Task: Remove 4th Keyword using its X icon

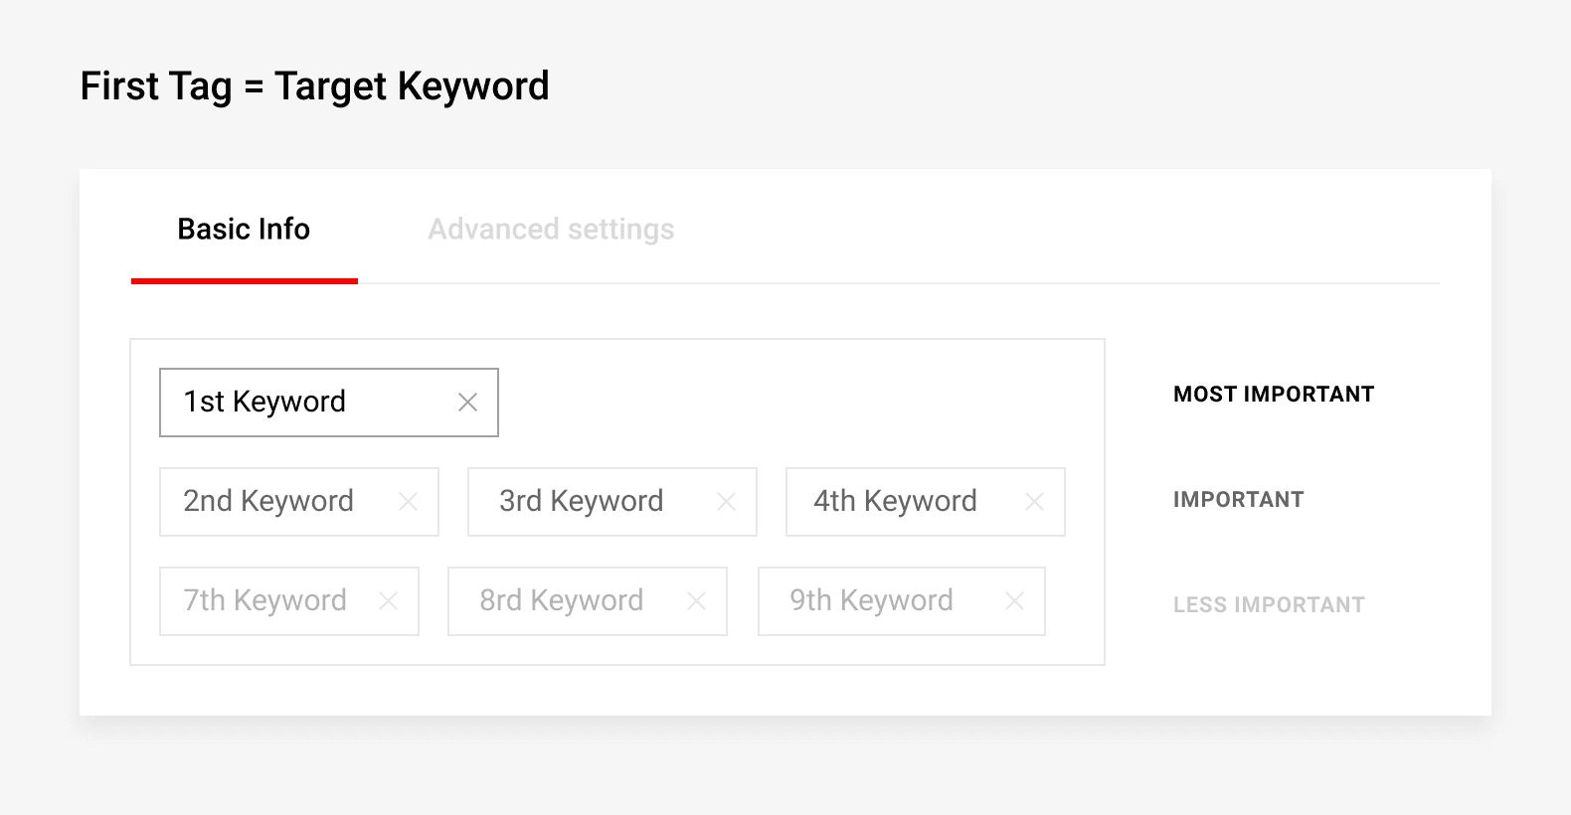Action: pyautogui.click(x=1035, y=502)
